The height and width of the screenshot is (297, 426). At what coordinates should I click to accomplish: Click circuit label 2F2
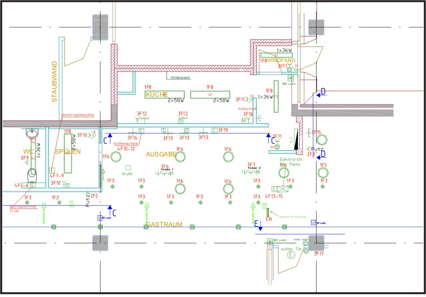pos(94,196)
